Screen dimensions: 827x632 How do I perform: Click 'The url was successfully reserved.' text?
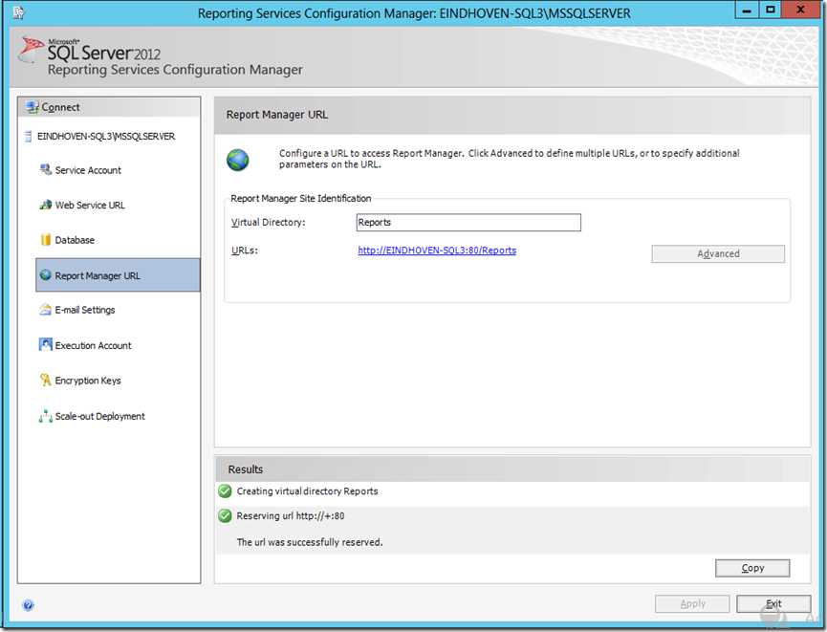[x=310, y=542]
